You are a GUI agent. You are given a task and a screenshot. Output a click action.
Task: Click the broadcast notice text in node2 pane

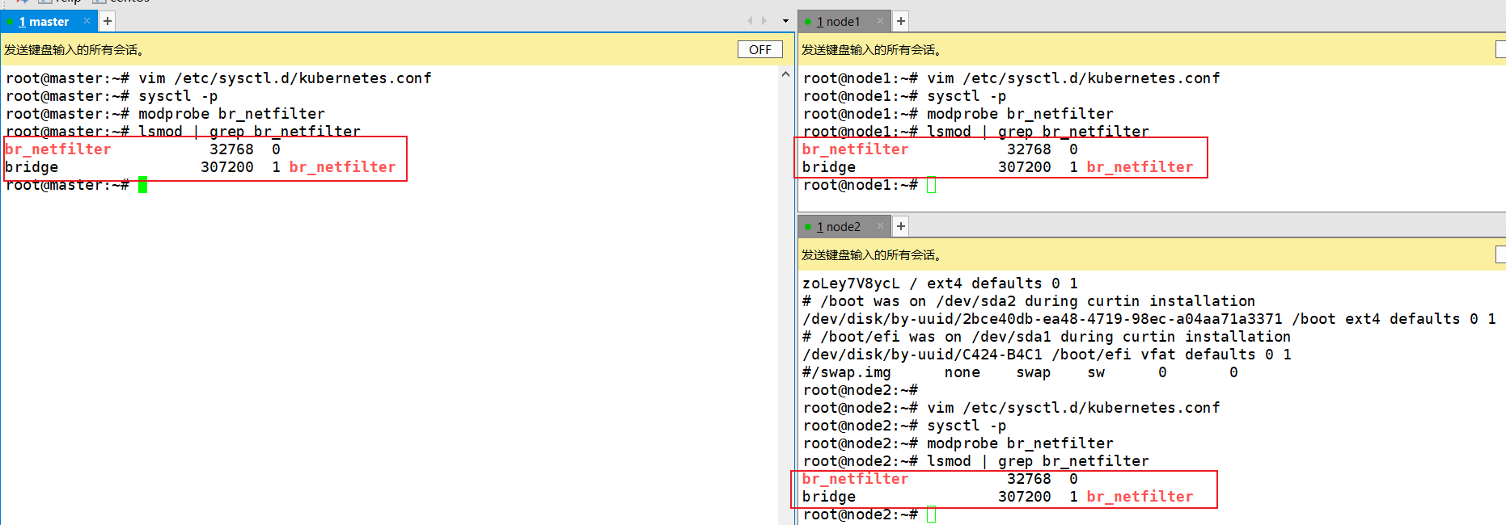tap(872, 255)
